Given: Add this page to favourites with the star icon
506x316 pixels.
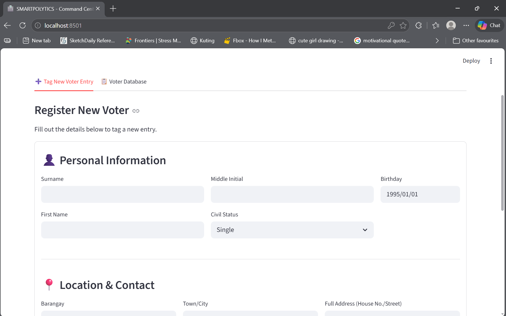Looking at the screenshot, I should [x=403, y=25].
